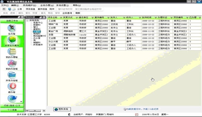Open the 发件时间 column filter dropdown
The image size is (202, 117).
point(155,18)
